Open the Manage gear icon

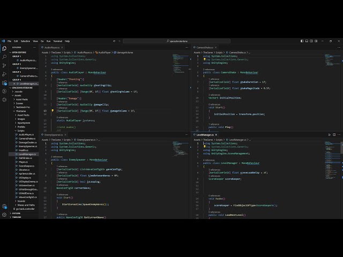coord(4,215)
